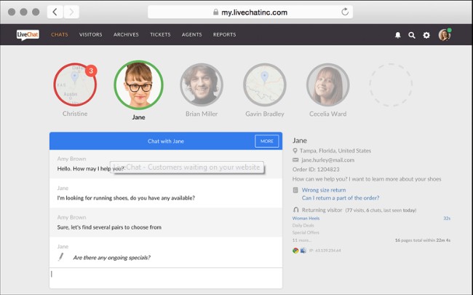Click the browser back arrow button
The image size is (473, 295).
click(55, 12)
